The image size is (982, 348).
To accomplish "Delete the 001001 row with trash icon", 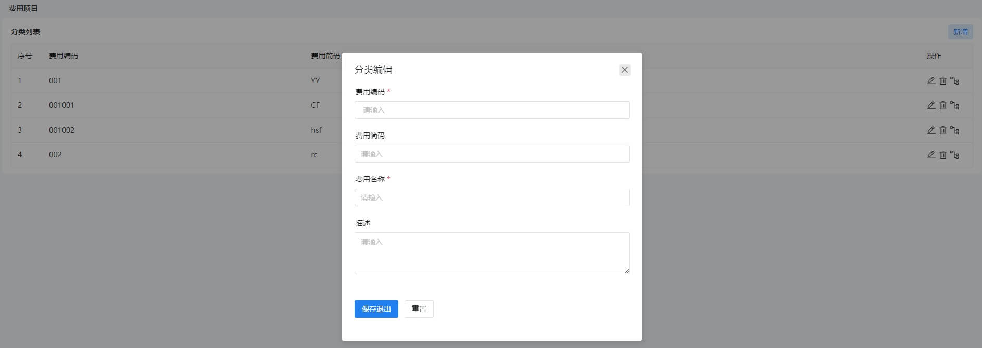I will [x=943, y=105].
